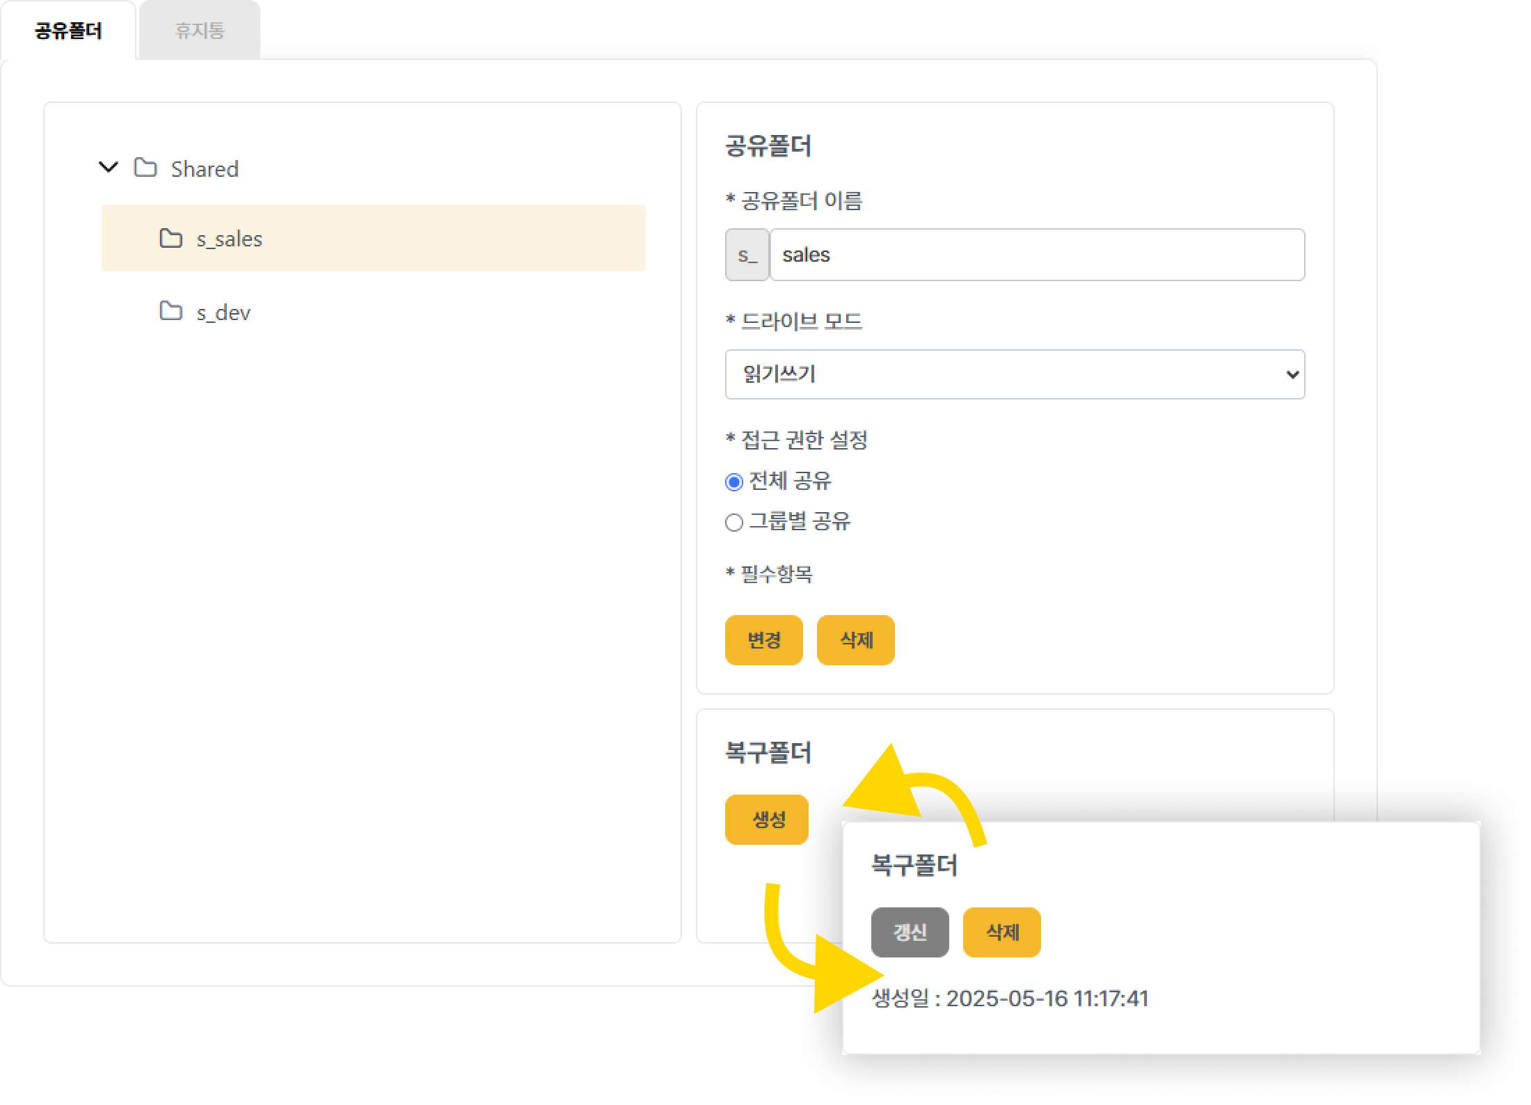Click the 생성 recovery folder button
Image resolution: width=1531 pixels, height=1105 pixels.
[767, 819]
